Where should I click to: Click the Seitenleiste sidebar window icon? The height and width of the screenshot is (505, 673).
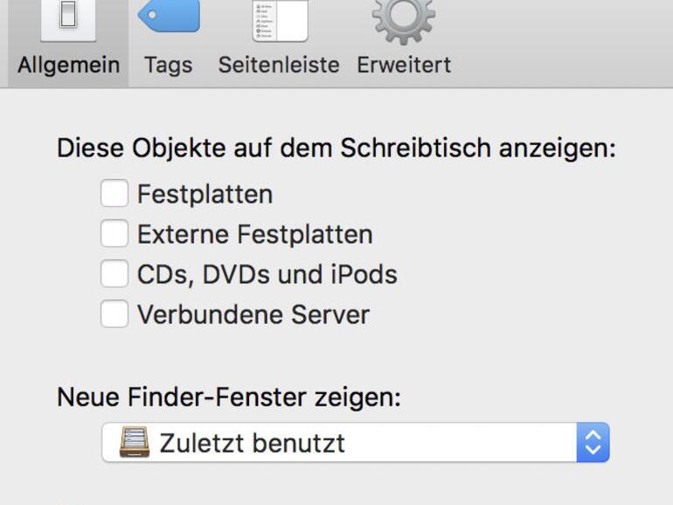(x=280, y=19)
